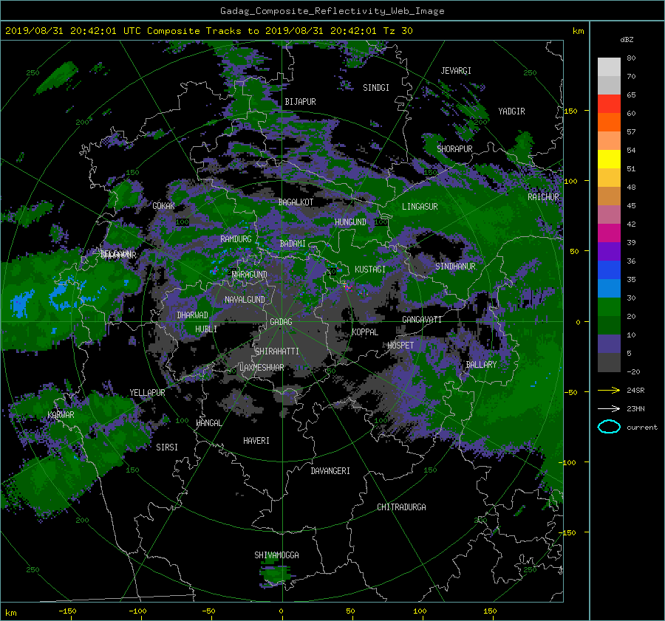Pick the slate purple 10-5 dBZ swatch
The image size is (665, 621).
[609, 344]
